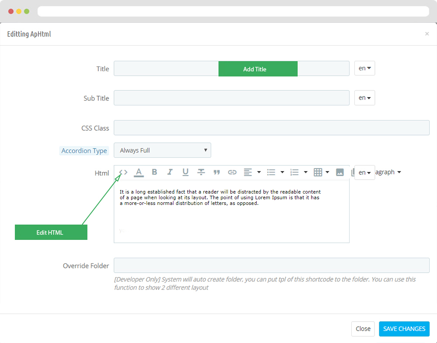Change the Title language dropdown
Screen dimensions: 437x343
364,68
